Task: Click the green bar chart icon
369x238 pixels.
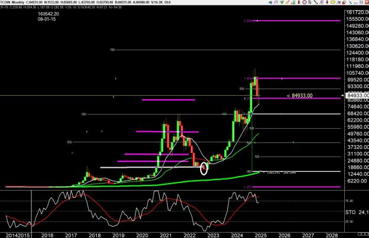Action: pos(293,2)
